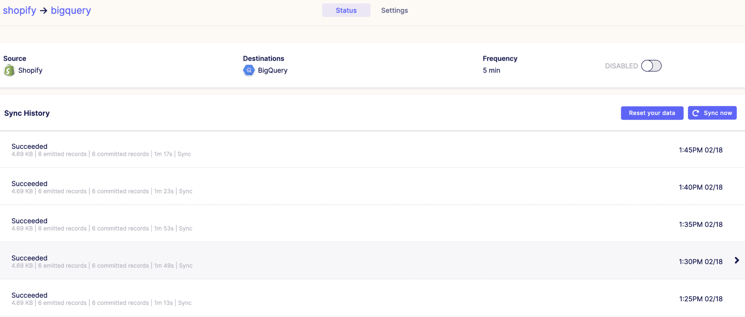
Task: Click the BigQuery destination logo icon
Action: pyautogui.click(x=249, y=70)
